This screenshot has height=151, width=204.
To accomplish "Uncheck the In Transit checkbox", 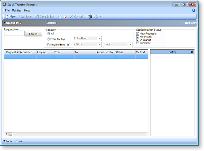I will [138, 40].
